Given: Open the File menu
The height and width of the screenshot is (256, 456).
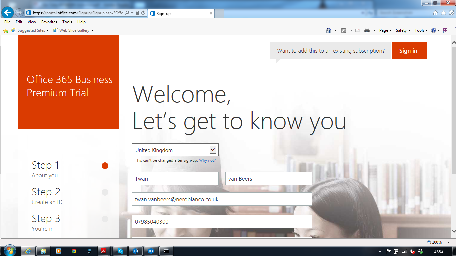Looking at the screenshot, I should point(7,22).
